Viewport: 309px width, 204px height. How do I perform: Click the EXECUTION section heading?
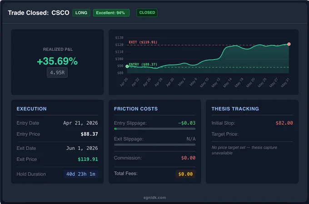(x=31, y=109)
